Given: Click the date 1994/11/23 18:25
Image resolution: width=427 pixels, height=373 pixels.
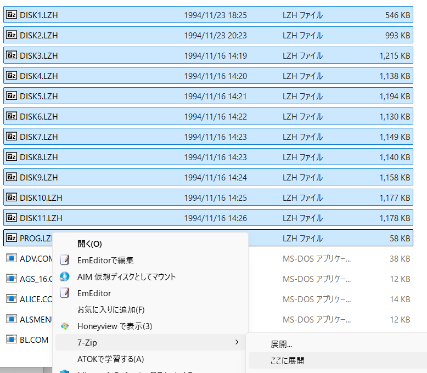Looking at the screenshot, I should point(215,15).
